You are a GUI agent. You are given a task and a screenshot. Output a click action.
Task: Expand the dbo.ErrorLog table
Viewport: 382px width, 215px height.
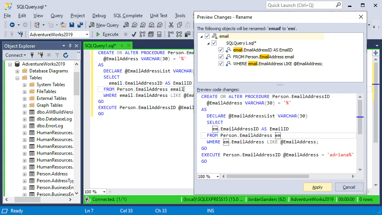[24, 126]
